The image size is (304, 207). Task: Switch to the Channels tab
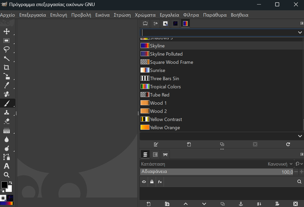155,154
